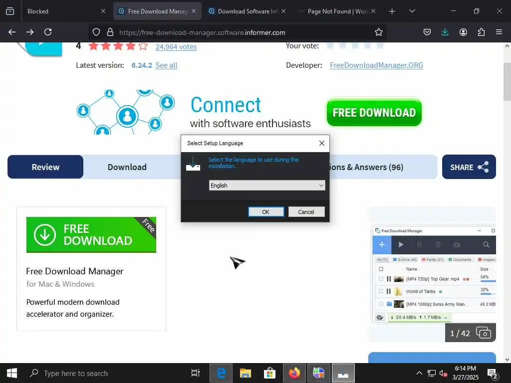Open the Free Download Manager screenshot thumbnail
This screenshot has width=511, height=383.
pos(434,274)
